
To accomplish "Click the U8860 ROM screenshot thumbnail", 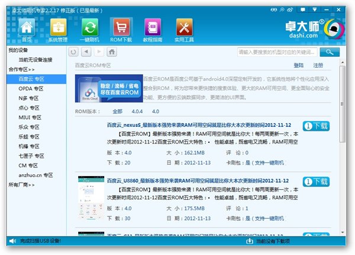I will [x=91, y=198].
